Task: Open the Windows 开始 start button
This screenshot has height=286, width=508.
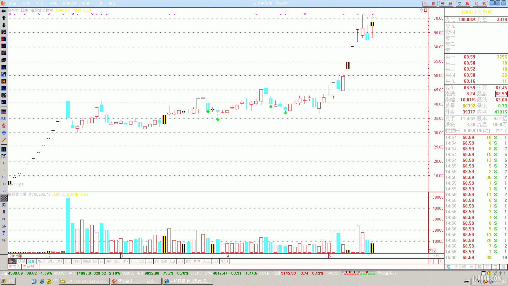Action: [x=8, y=281]
